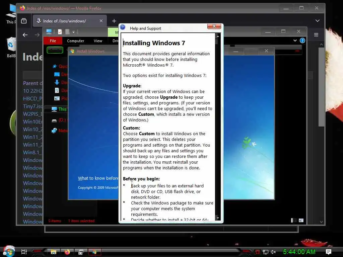Select Network in Explorer sidebar
Viewport: 343px width, 257px height.
click(x=60, y=131)
